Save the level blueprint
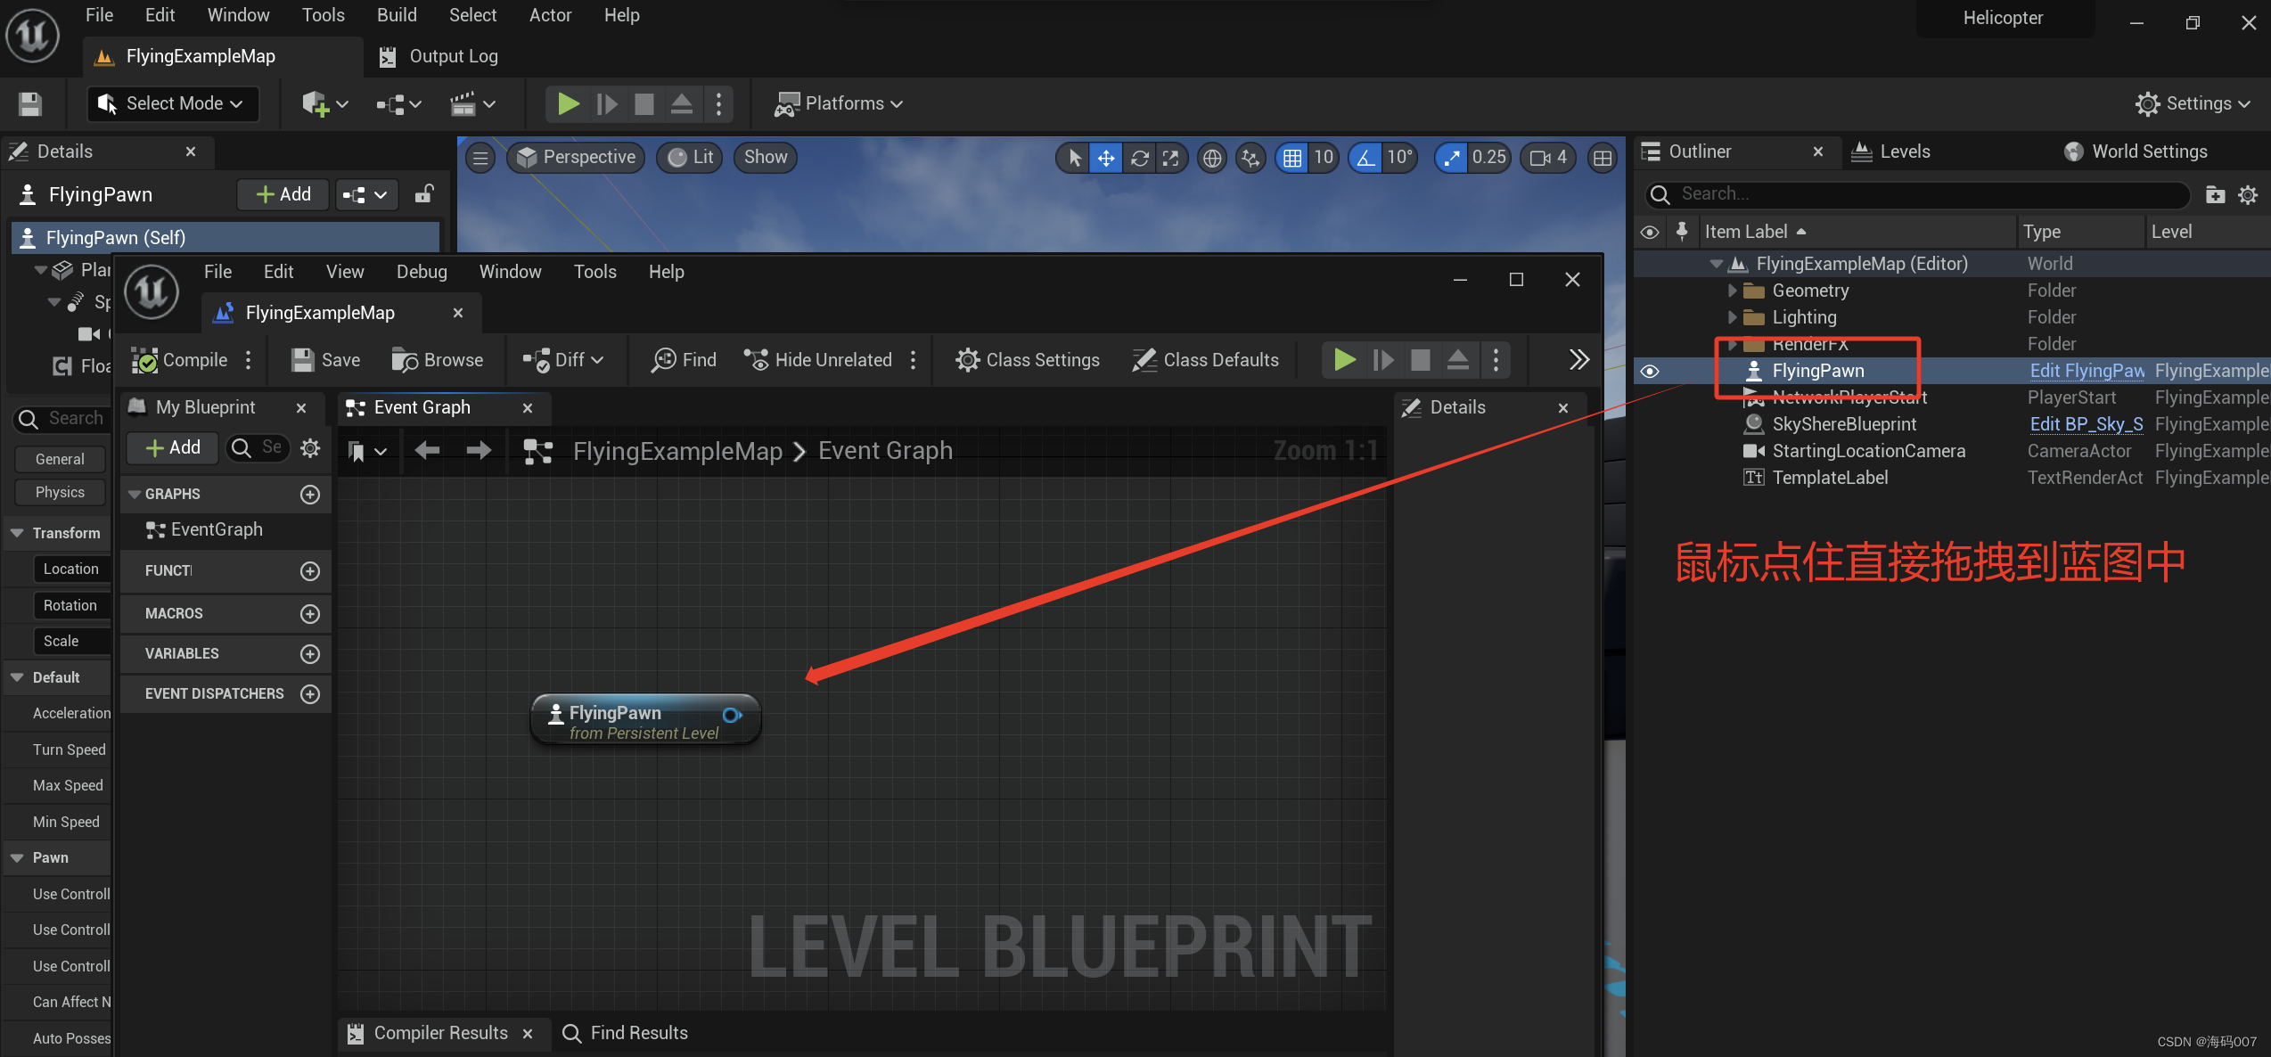 pos(326,360)
